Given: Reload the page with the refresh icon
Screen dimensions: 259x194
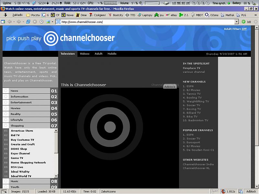Looking at the screenshot, I should 28,22.
